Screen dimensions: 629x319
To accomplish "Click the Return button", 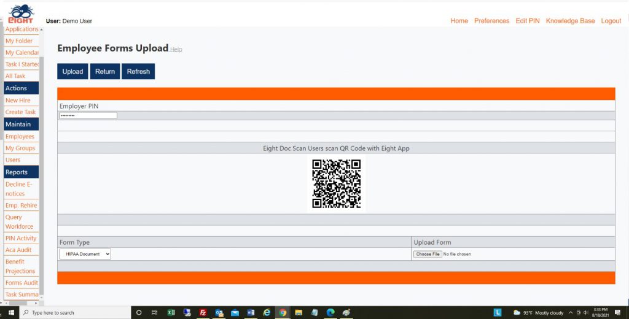I will pyautogui.click(x=105, y=71).
